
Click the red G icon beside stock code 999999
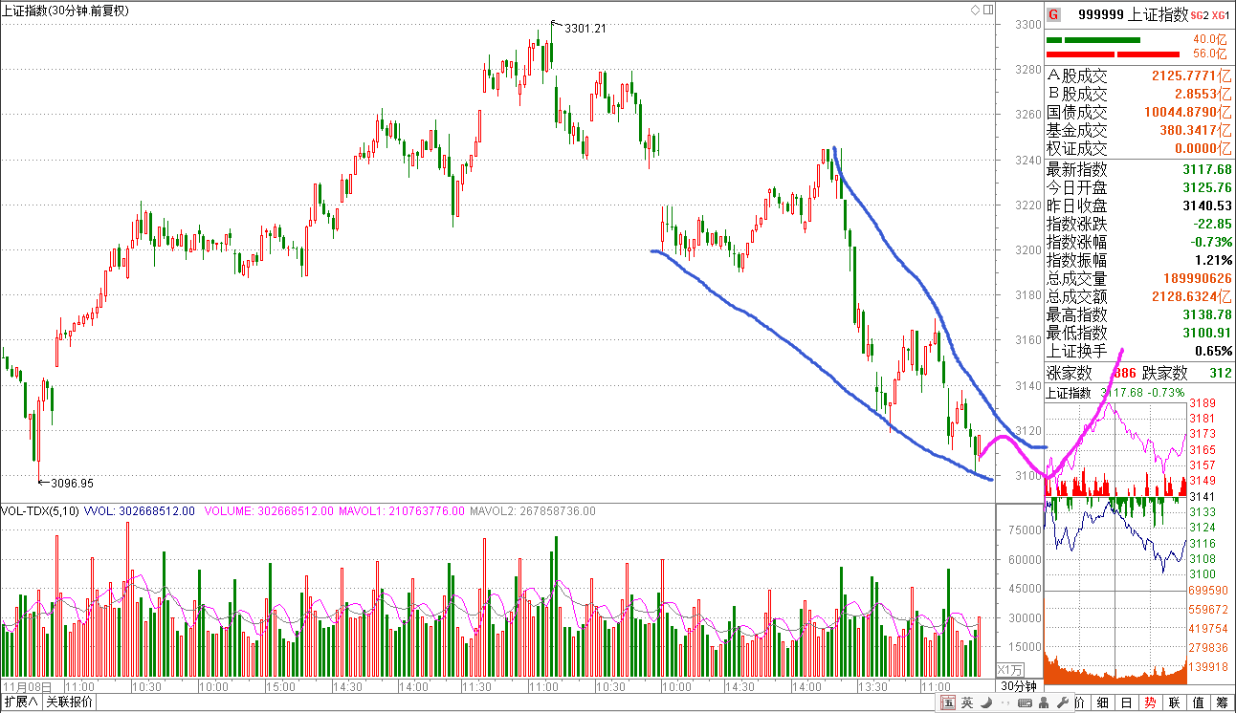1053,14
